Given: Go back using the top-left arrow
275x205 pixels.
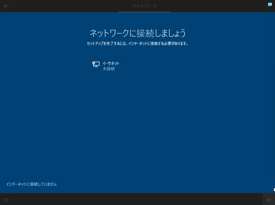Looking at the screenshot, I should coord(6,6).
